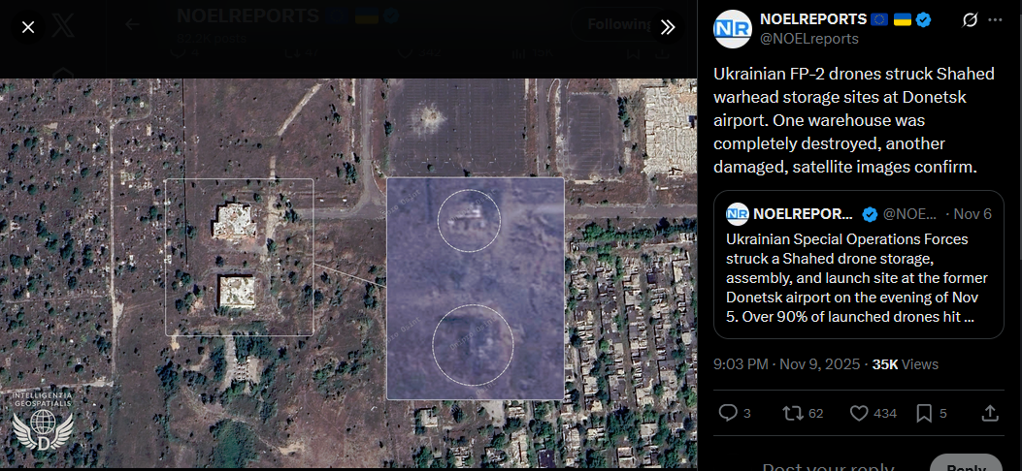Click the dimmed Following button

(x=620, y=25)
